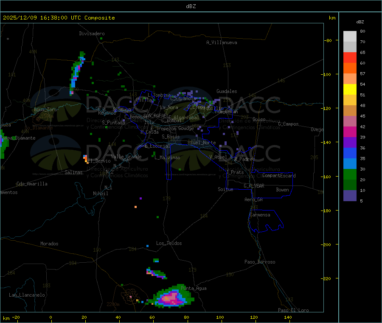This screenshot has width=382, height=323.
Task: Click the 20 dBZ green legend swatch
Action: point(350,174)
